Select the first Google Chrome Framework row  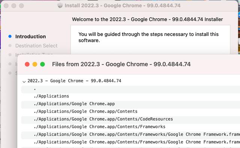click(x=130, y=135)
